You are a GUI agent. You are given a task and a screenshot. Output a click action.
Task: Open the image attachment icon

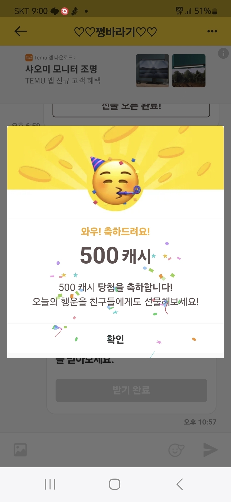coord(20,450)
